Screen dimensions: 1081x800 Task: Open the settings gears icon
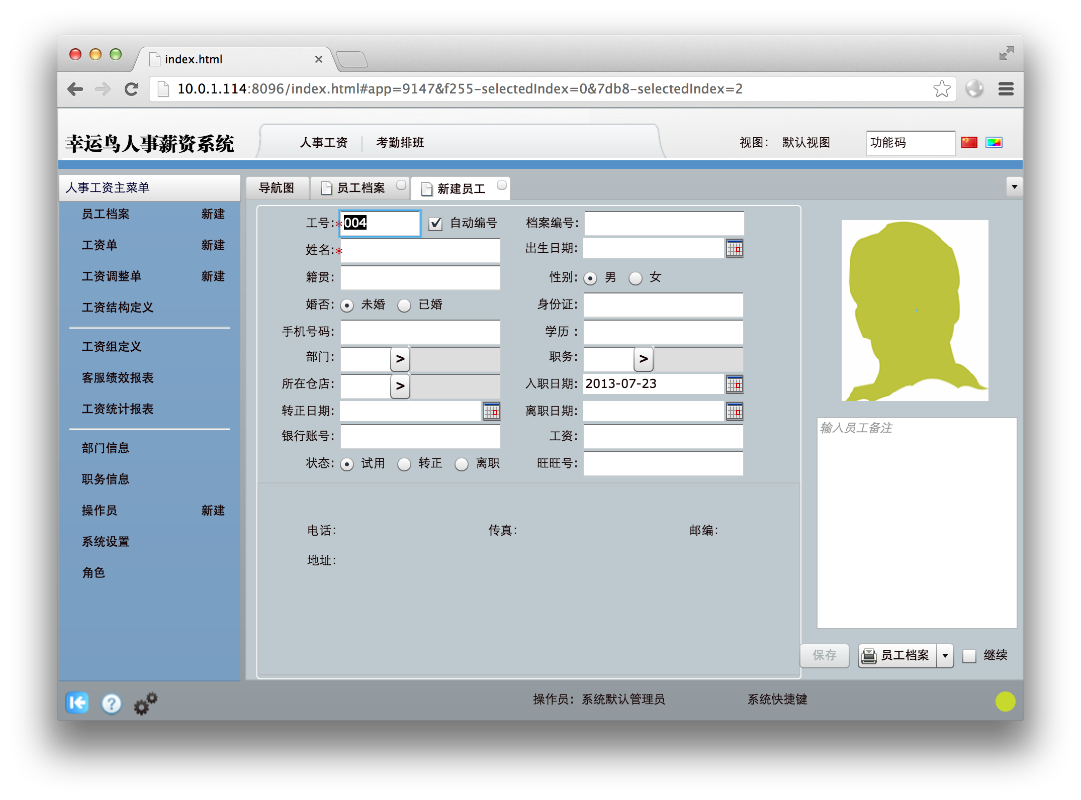point(145,703)
